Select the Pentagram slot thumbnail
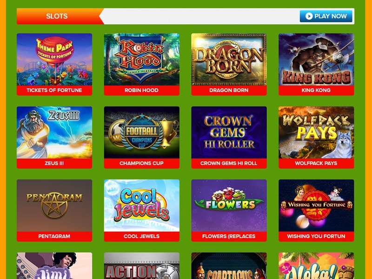Image resolution: width=372 pixels, height=279 pixels. click(x=54, y=206)
